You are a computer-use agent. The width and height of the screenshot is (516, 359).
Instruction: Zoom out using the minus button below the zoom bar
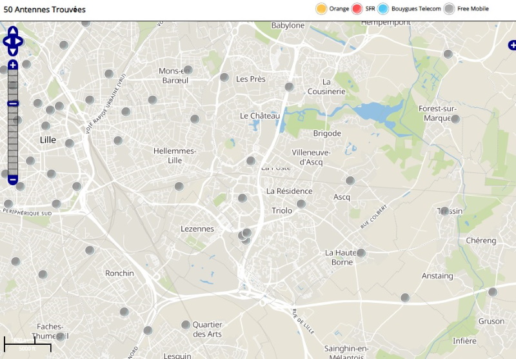pyautogui.click(x=13, y=180)
